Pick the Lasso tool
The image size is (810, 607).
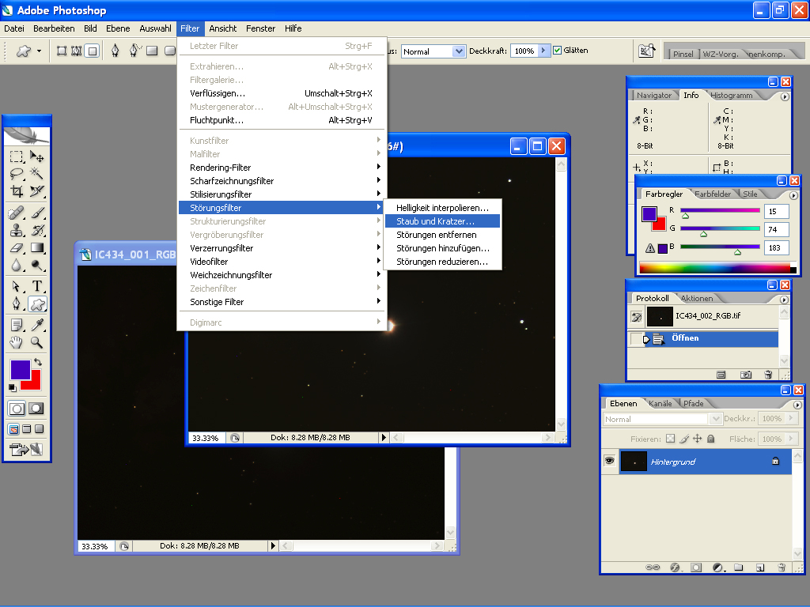[x=17, y=173]
